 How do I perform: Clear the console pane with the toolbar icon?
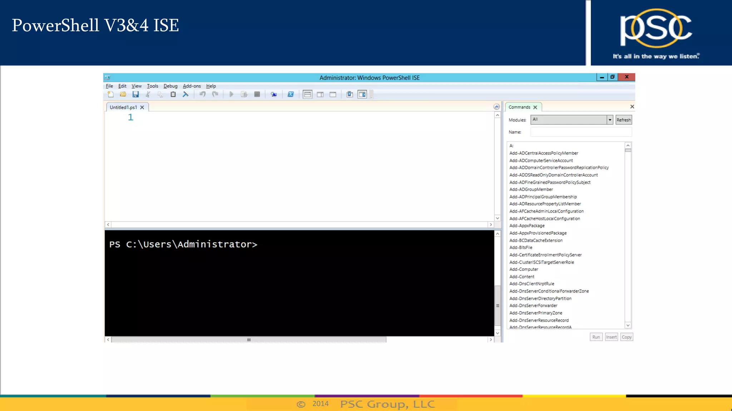[186, 95]
